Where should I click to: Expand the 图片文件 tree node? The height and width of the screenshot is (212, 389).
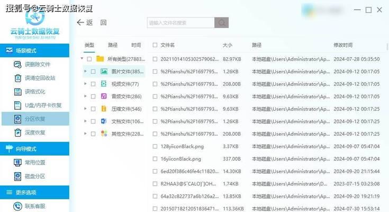(x=85, y=72)
